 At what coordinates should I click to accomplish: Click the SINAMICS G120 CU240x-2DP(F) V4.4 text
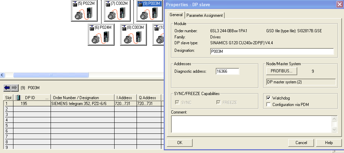click(241, 43)
